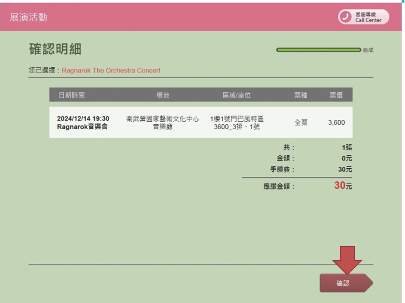405x303 pixels.
Task: Click seat 1樓1號門巴風特區 cell
Action: click(237, 123)
